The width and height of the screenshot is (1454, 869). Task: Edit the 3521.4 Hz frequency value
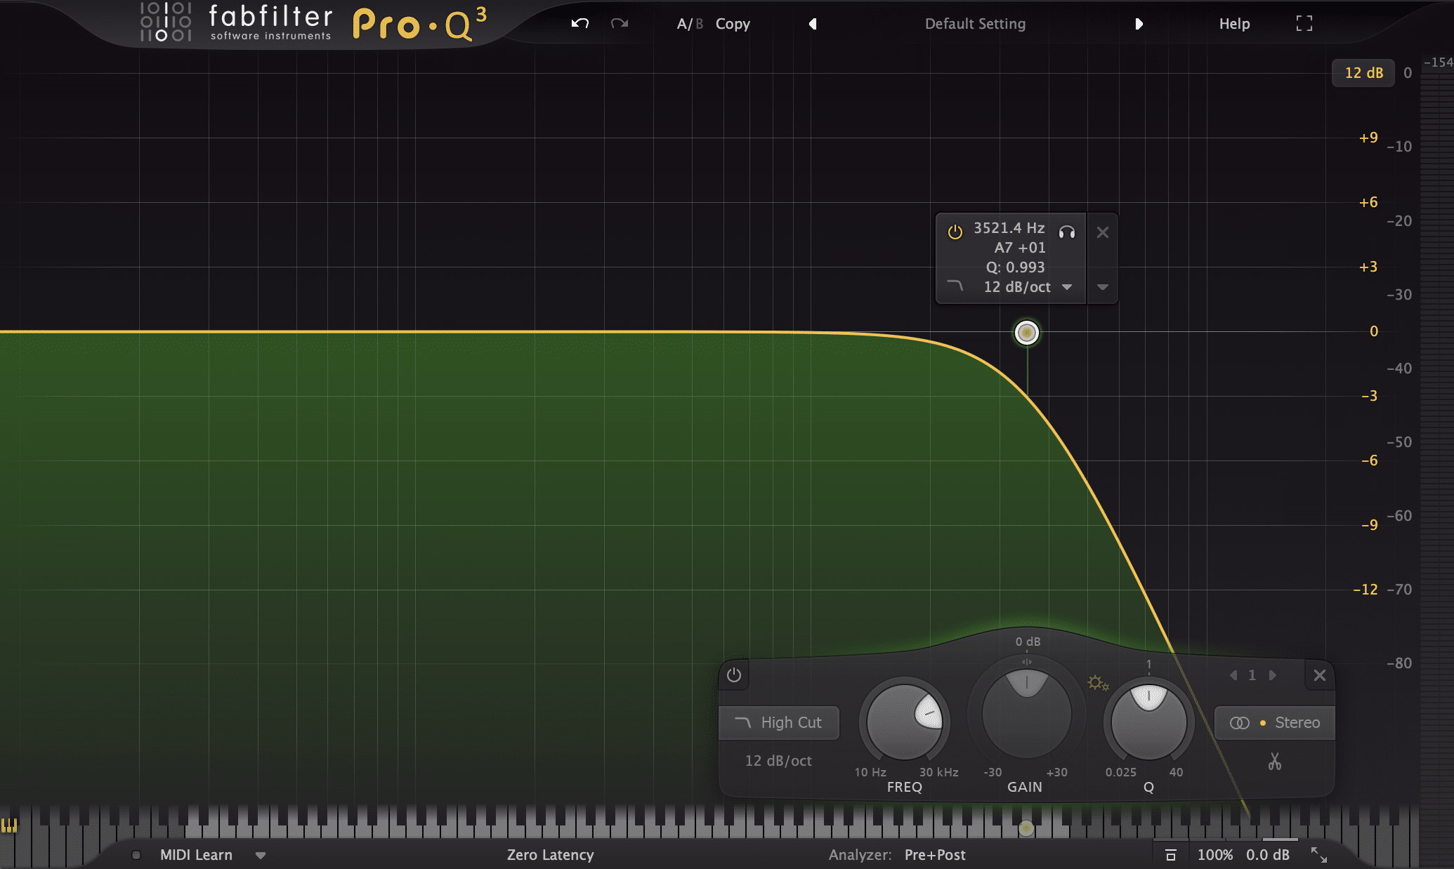click(x=1009, y=228)
